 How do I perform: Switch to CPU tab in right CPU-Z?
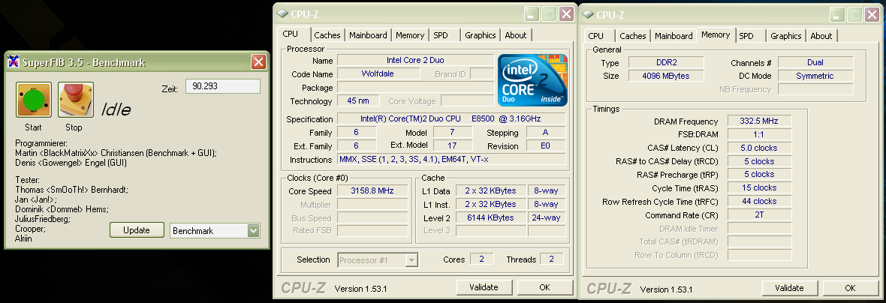(x=595, y=35)
